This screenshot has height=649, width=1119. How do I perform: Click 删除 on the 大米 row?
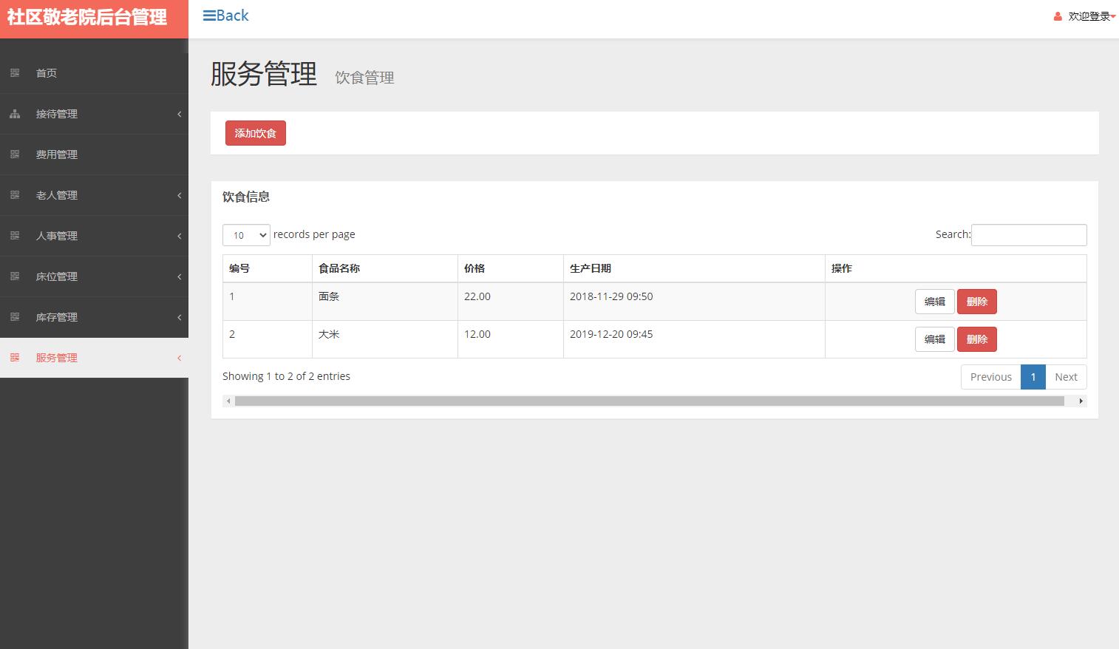click(x=976, y=339)
